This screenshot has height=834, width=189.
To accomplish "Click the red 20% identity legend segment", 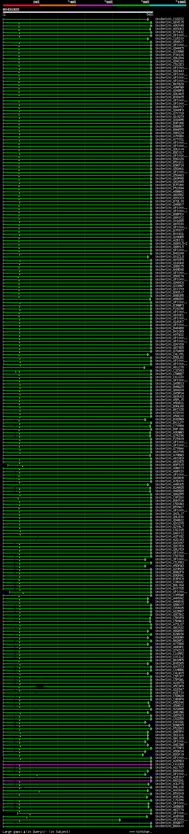I will [21, 5].
